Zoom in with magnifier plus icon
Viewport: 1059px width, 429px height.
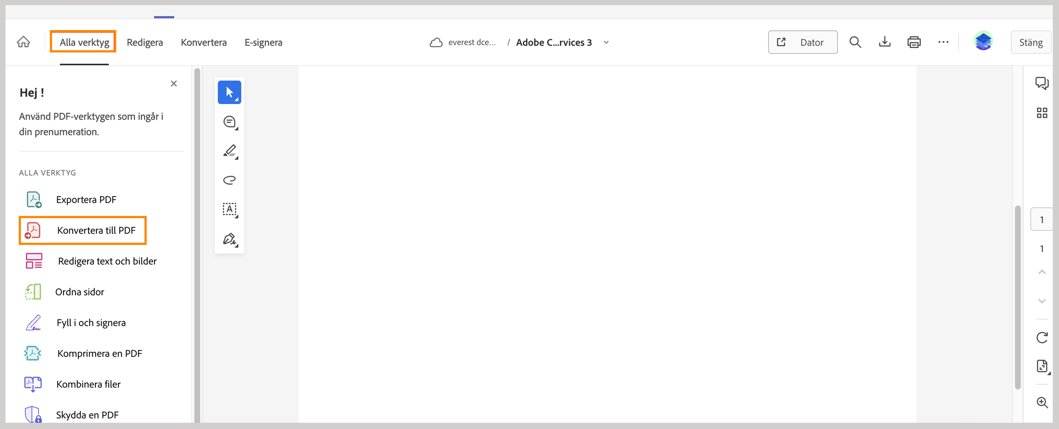tap(1042, 402)
